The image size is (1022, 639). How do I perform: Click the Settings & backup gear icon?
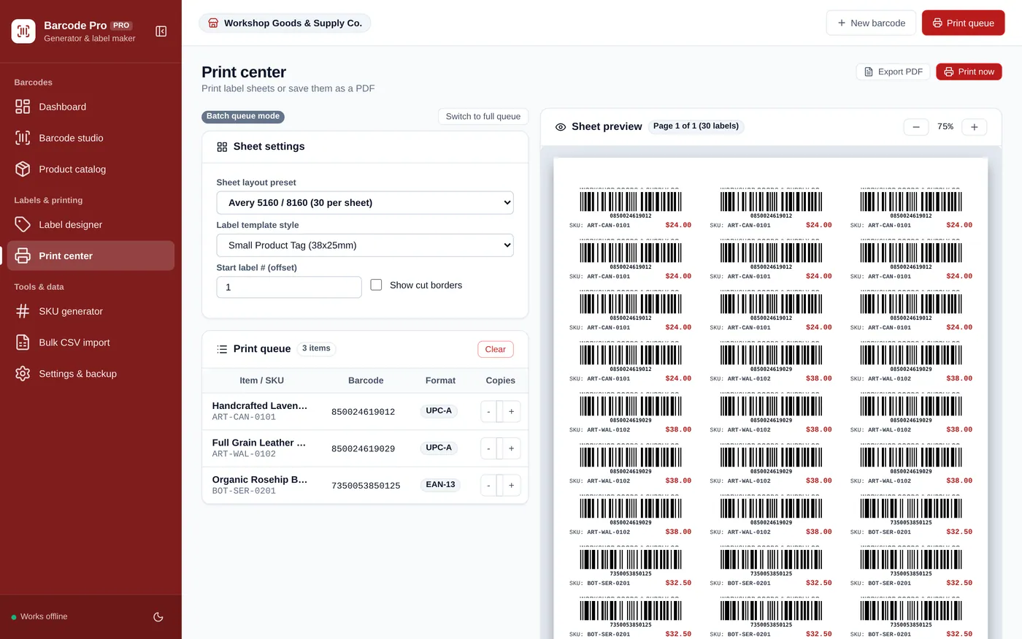click(x=23, y=374)
